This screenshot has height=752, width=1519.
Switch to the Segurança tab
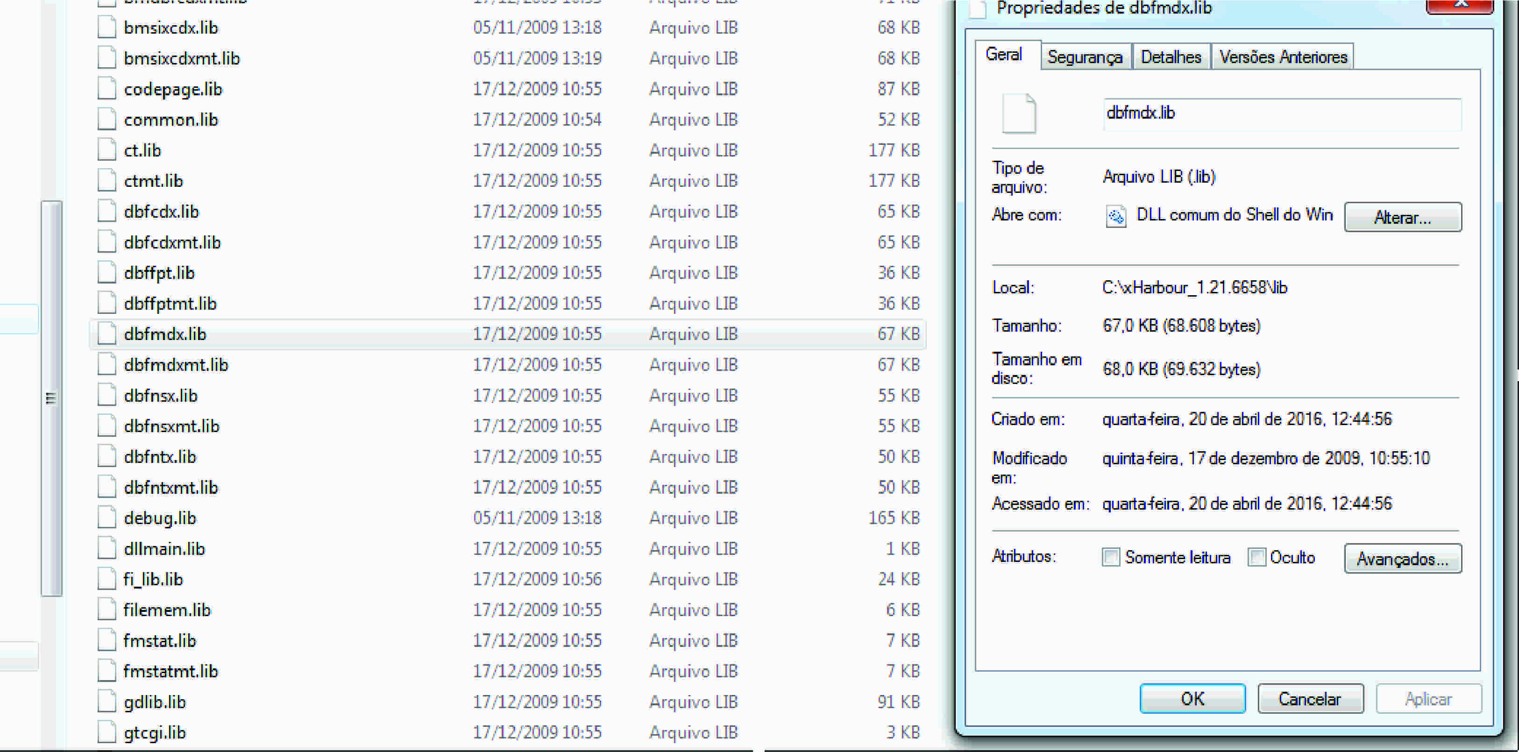(x=1085, y=57)
